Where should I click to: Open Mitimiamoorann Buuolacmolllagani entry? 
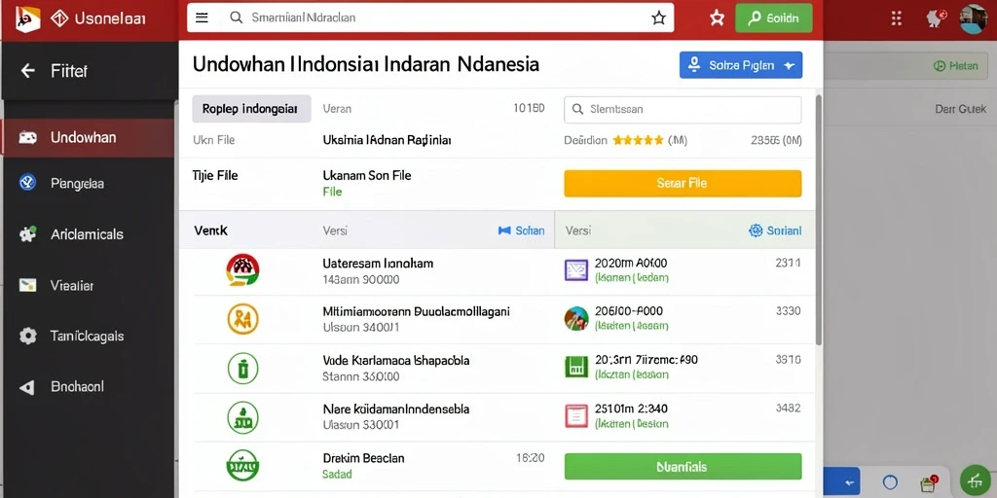[x=416, y=312]
